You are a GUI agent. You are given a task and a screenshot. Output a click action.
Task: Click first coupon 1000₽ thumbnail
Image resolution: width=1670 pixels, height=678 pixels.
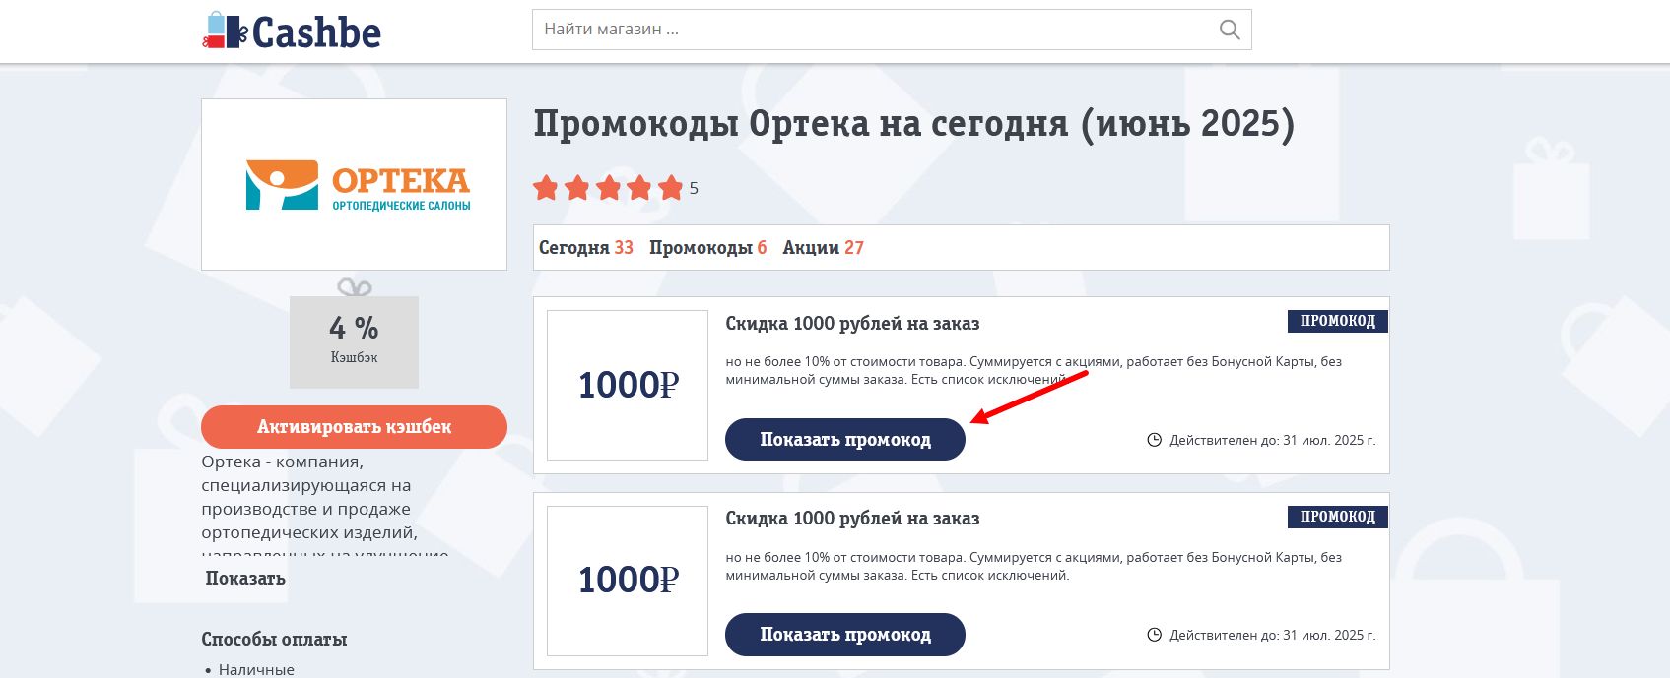[628, 385]
